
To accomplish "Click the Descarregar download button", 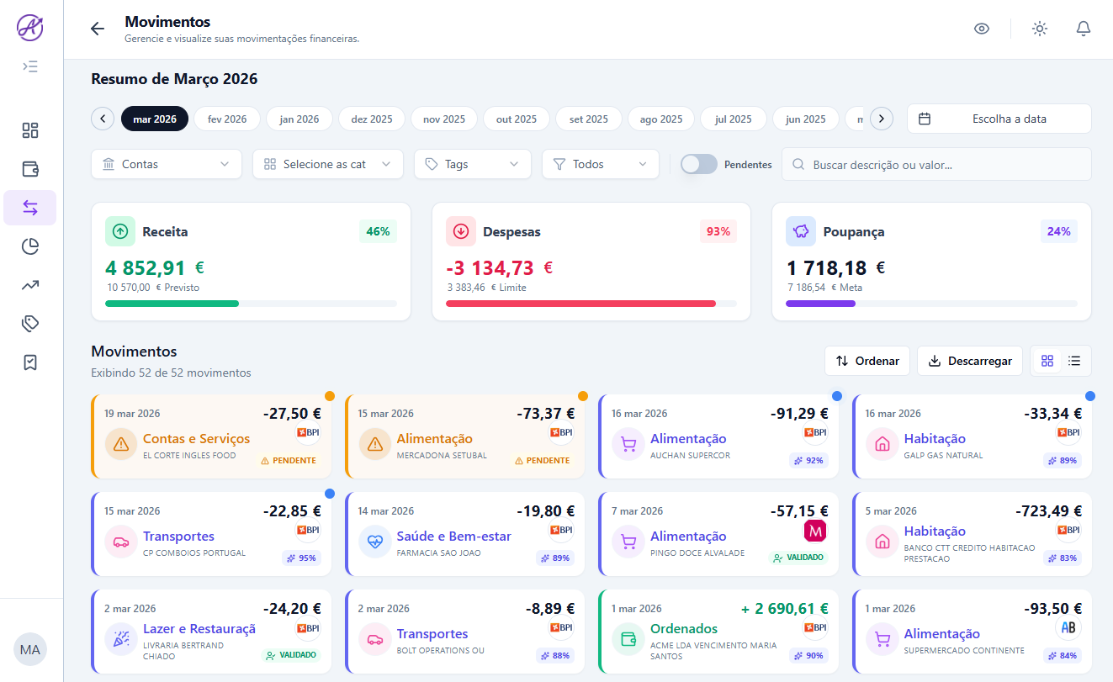I will [x=969, y=360].
